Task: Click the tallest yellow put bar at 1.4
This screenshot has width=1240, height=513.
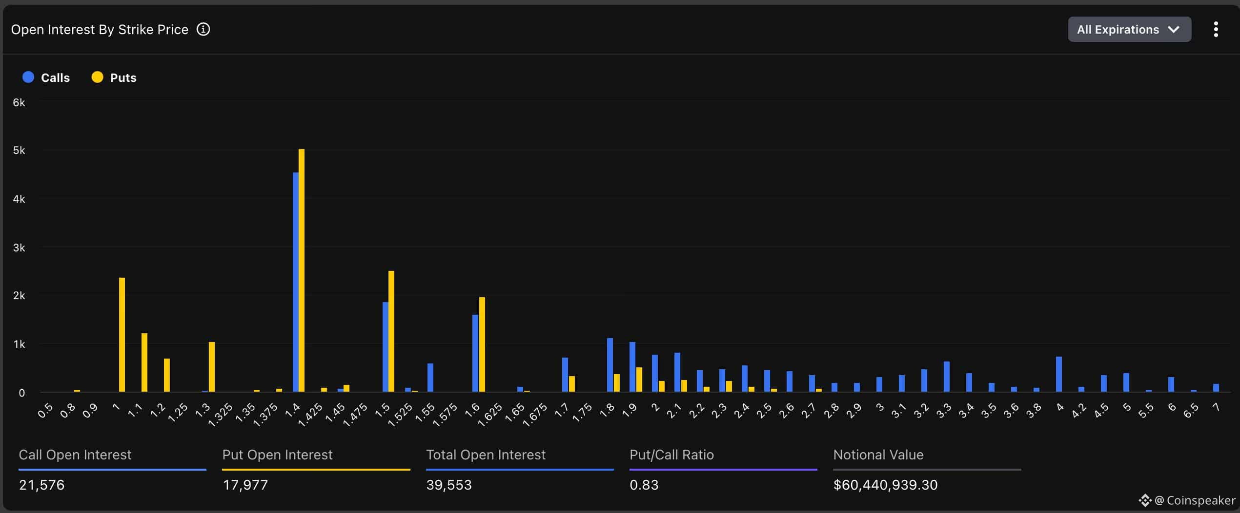Action: click(302, 270)
